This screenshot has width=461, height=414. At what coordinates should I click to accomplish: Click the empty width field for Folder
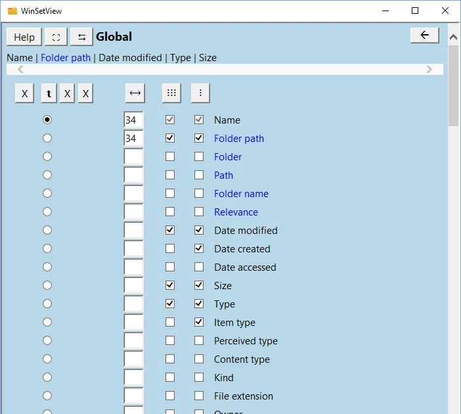133,156
